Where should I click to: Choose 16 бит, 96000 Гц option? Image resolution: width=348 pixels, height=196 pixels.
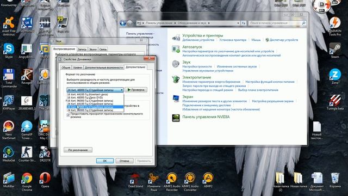coord(95,101)
